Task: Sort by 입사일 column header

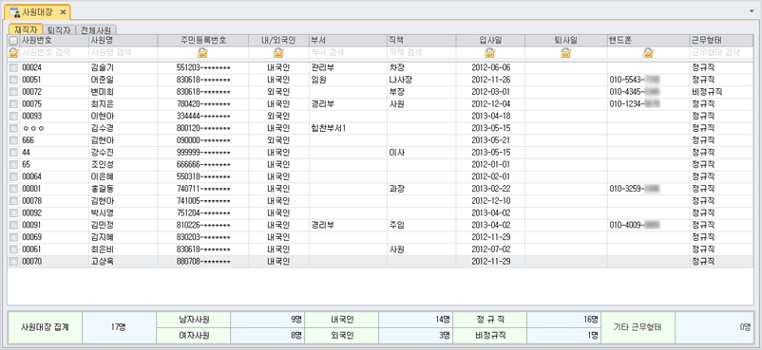Action: tap(490, 41)
